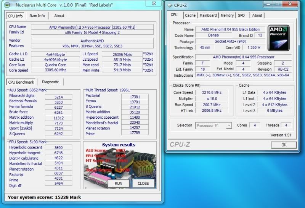Select the CPU Info tab
Image resolution: width=305 pixels, height=208 pixels.
15,16
